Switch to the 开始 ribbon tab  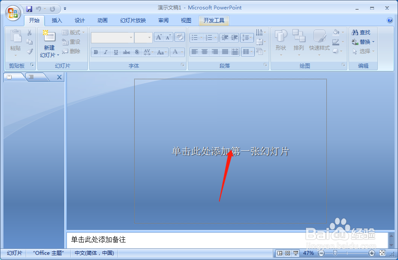point(34,20)
